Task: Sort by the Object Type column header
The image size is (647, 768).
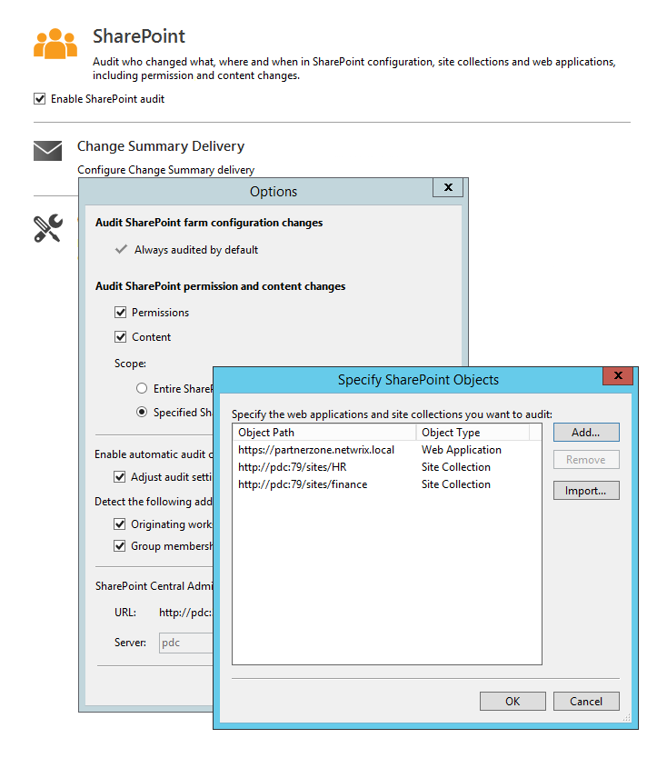Action: click(x=473, y=433)
